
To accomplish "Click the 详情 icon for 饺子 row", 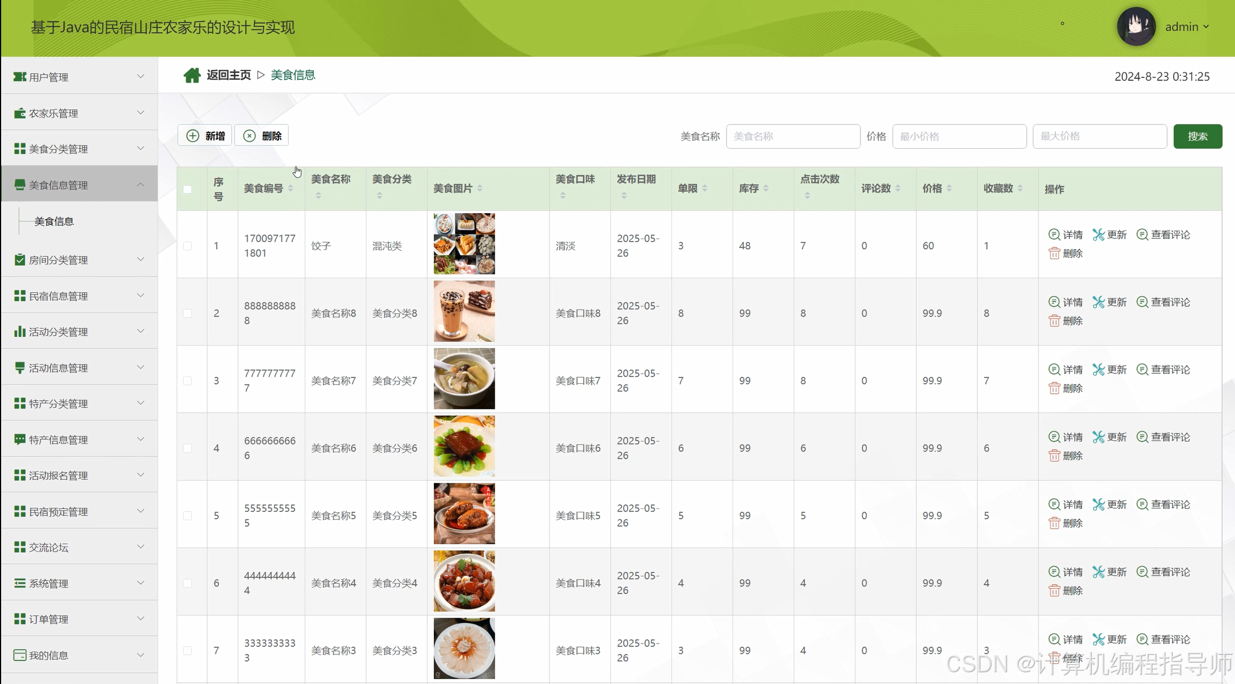I will point(1054,235).
